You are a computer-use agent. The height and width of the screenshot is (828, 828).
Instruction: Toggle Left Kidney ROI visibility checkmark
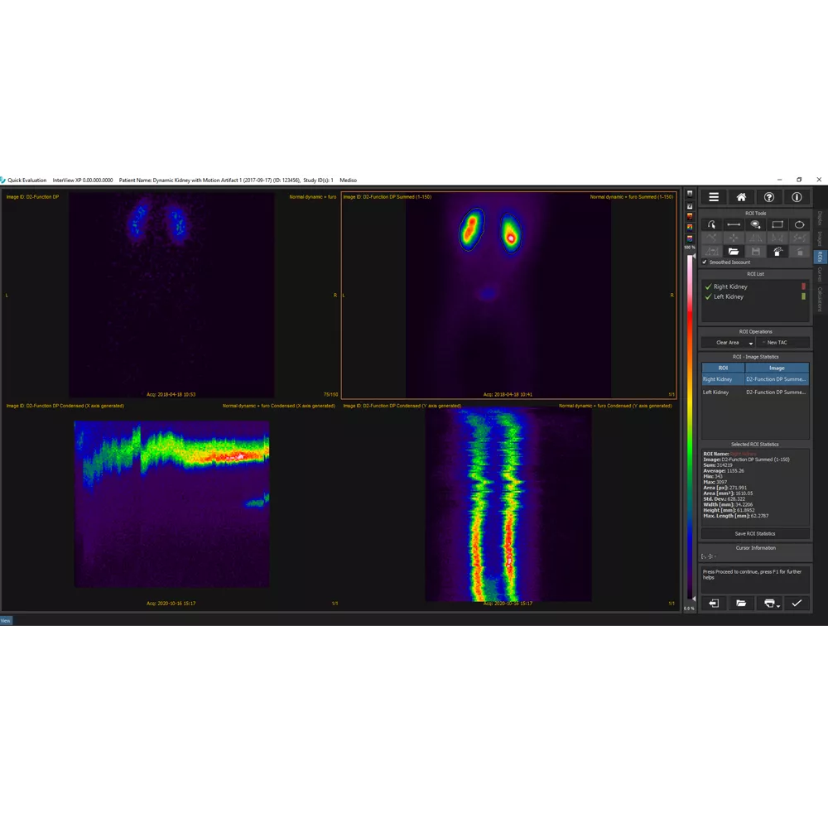coord(708,296)
